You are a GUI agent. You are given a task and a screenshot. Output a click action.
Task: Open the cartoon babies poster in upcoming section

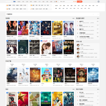(47, 75)
